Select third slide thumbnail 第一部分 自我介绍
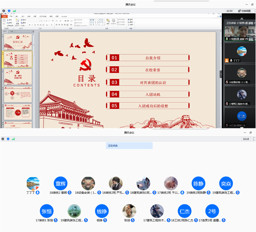 (x=18, y=77)
